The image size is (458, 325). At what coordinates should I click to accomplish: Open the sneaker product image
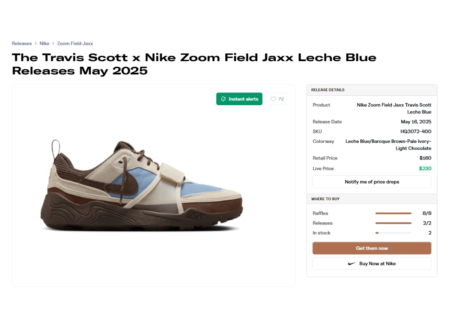(141, 185)
